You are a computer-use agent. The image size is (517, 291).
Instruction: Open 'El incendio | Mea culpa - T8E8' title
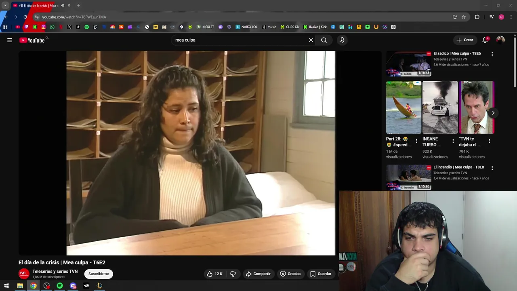[x=458, y=167]
